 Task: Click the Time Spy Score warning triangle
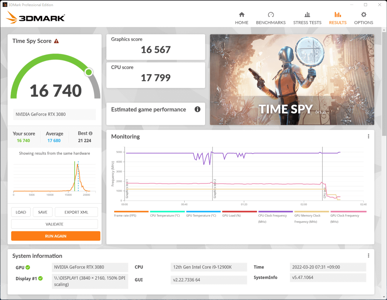point(56,41)
